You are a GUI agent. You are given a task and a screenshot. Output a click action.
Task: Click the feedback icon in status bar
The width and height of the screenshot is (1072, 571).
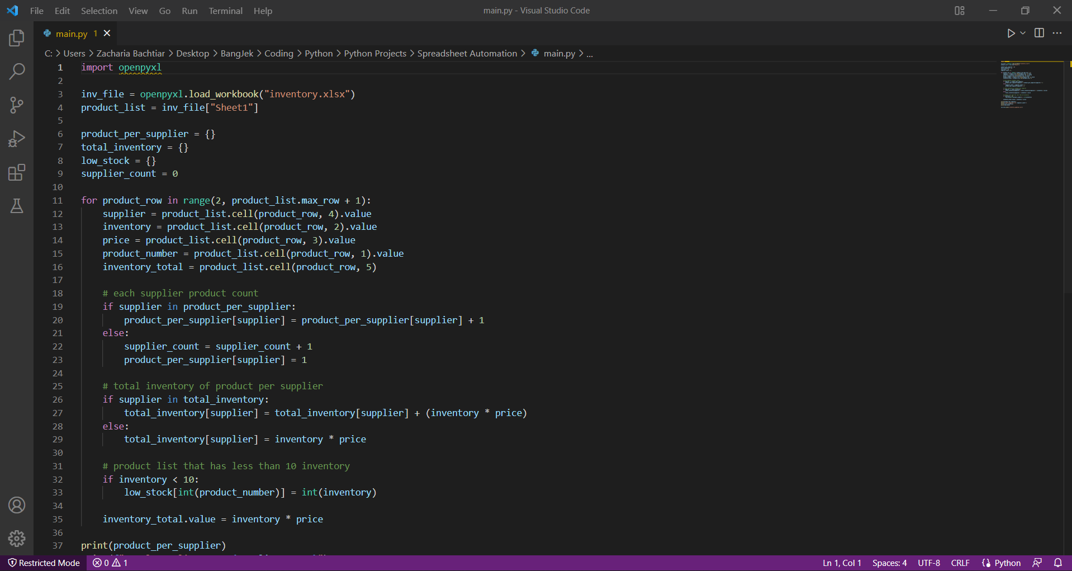1037,563
